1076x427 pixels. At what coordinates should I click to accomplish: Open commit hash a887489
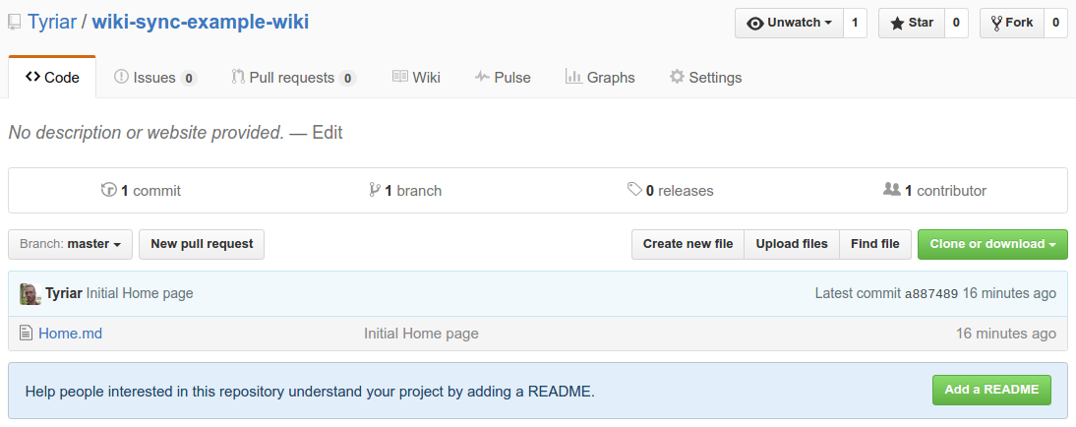click(x=931, y=294)
